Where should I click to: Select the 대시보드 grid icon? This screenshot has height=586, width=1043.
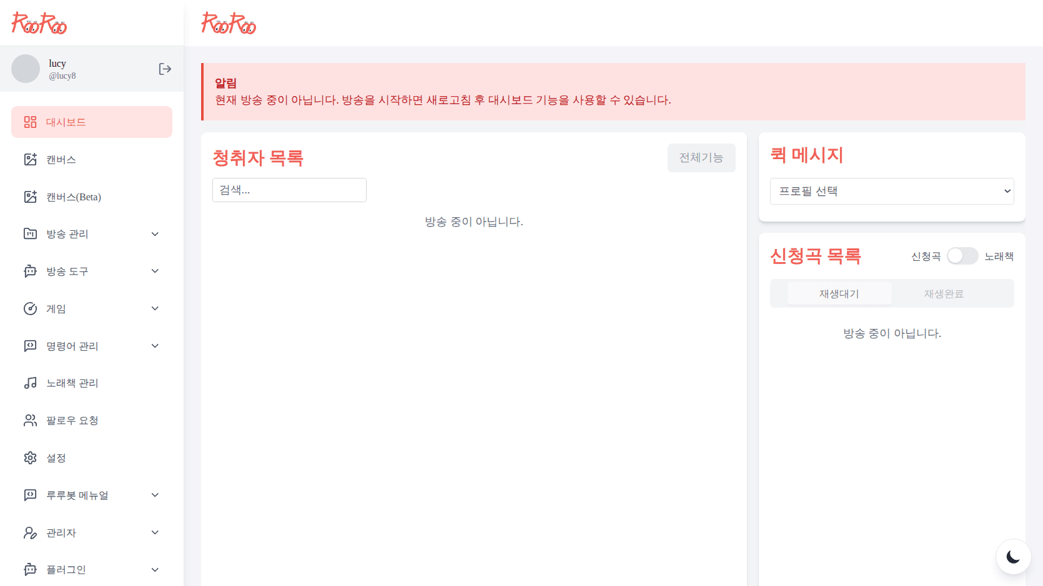[30, 122]
